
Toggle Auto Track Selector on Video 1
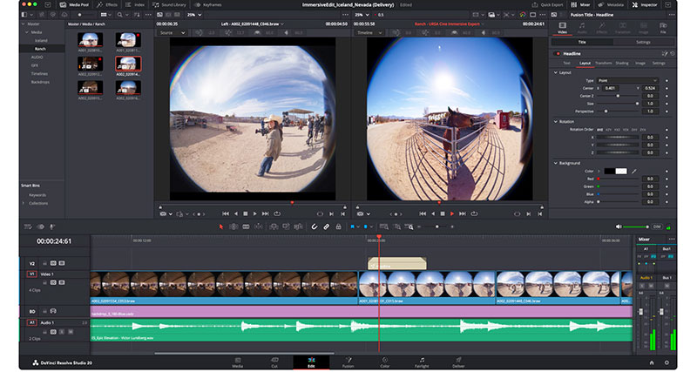click(53, 282)
